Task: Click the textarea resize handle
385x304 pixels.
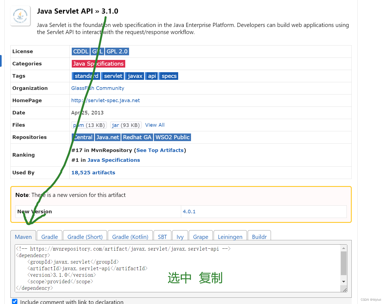Action: point(345,290)
